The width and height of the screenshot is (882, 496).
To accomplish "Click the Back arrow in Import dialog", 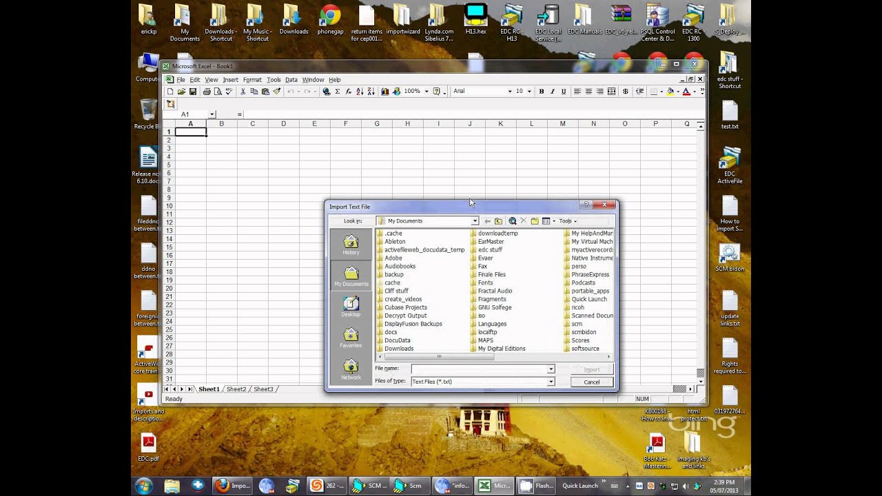I will [x=487, y=221].
